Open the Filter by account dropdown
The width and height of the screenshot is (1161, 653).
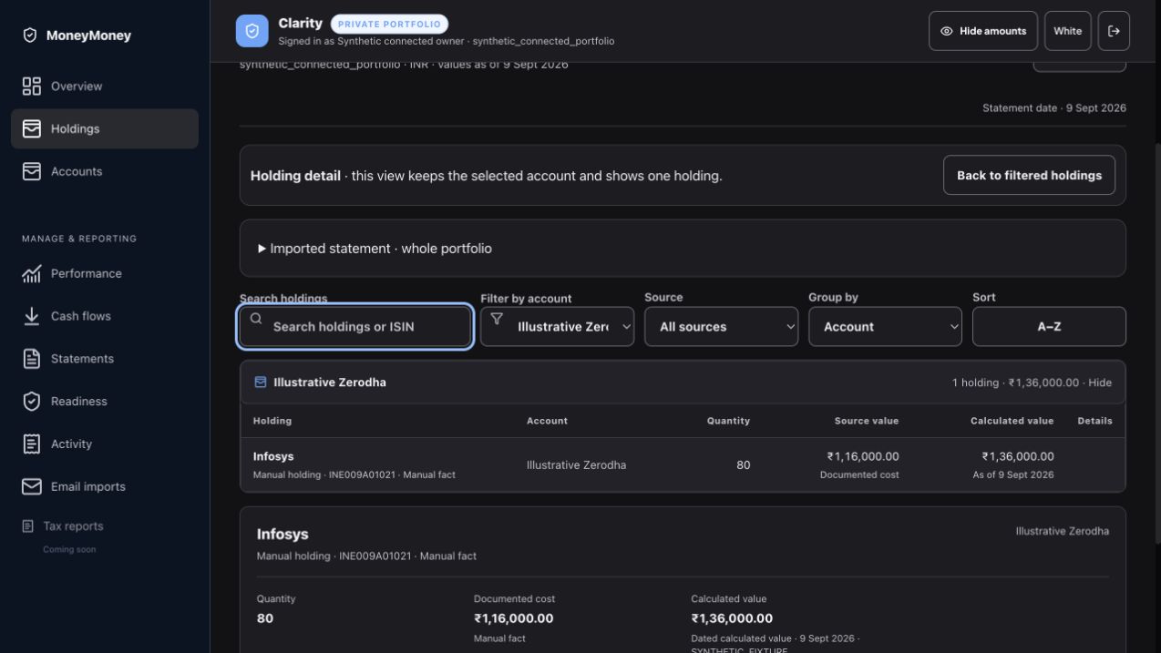[558, 326]
